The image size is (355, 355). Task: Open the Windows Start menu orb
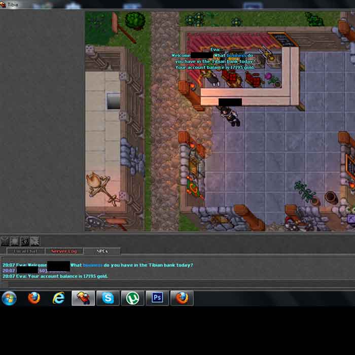tap(9, 298)
